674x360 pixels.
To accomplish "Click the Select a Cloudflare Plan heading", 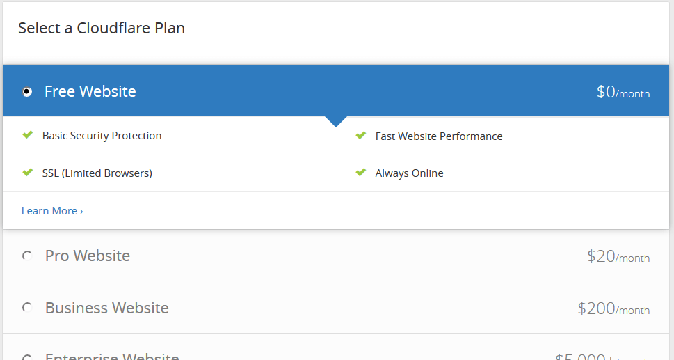I will [102, 28].
